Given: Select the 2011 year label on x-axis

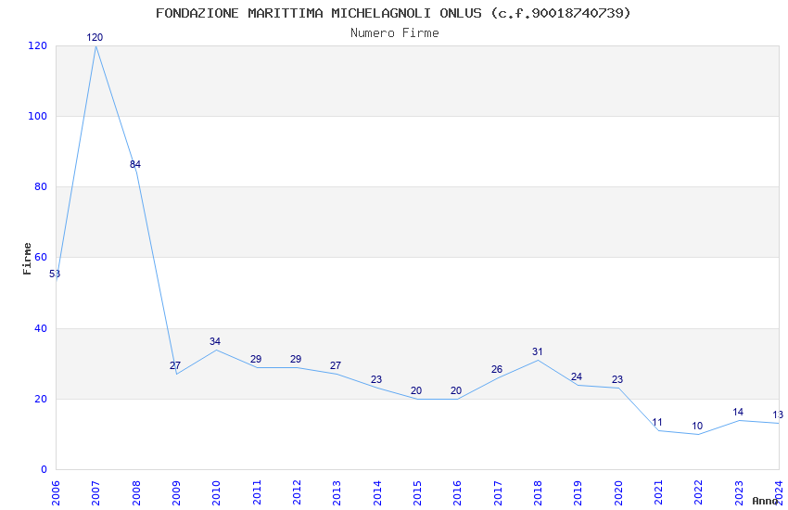Looking at the screenshot, I should (x=257, y=493).
